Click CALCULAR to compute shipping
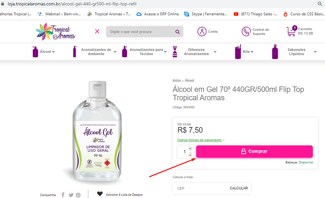The height and width of the screenshot is (198, 325). pos(239,188)
